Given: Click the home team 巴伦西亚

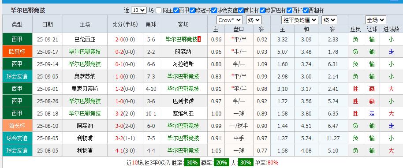Looking at the screenshot, I should coord(85,40).
